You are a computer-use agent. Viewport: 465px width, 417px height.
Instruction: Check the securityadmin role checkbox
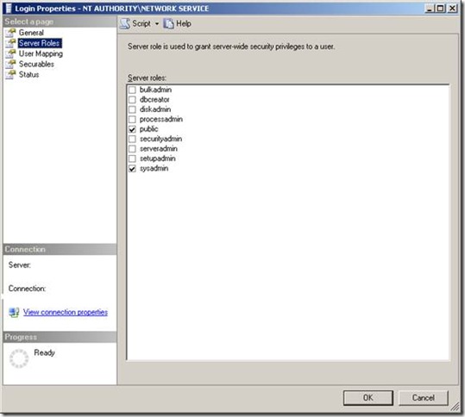point(132,139)
